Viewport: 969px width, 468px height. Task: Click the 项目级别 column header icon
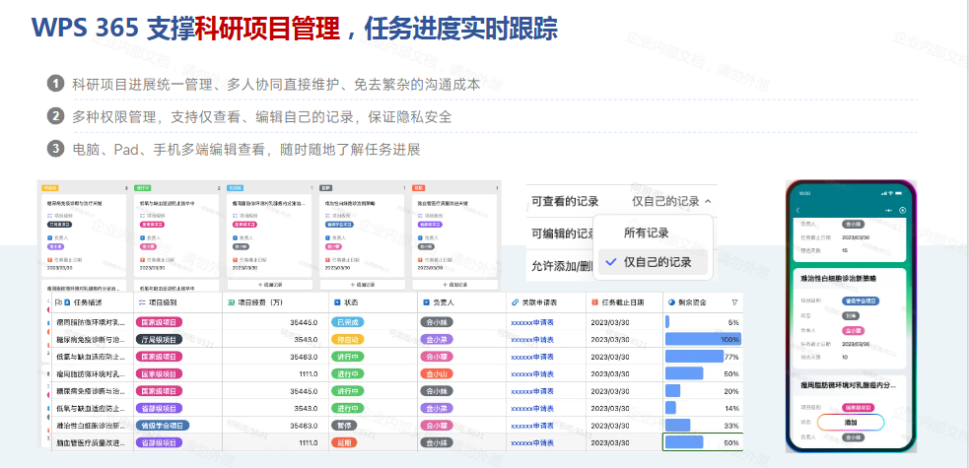pyautogui.click(x=143, y=303)
